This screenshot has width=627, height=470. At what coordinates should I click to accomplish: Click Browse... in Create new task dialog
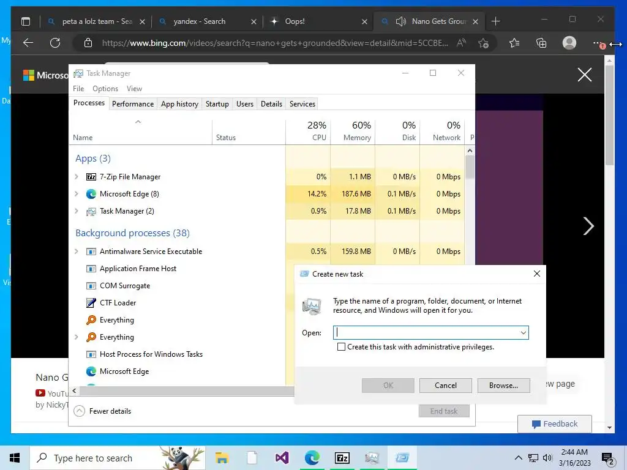[503, 386]
